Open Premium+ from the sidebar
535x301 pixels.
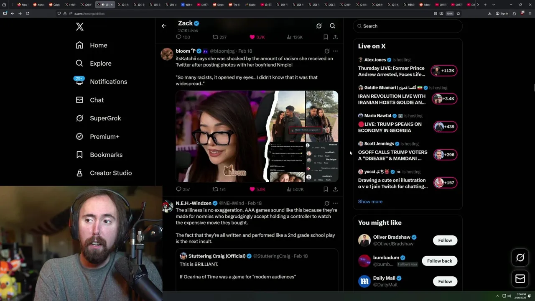pyautogui.click(x=98, y=136)
